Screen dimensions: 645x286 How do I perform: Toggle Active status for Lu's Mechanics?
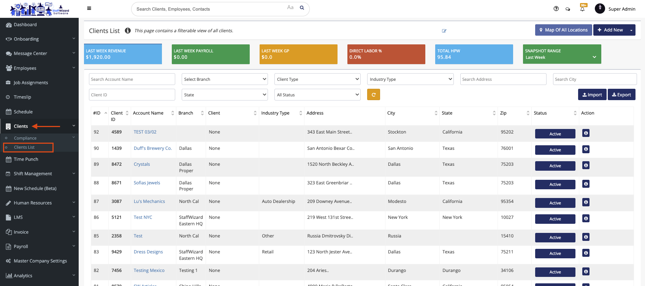pos(555,203)
